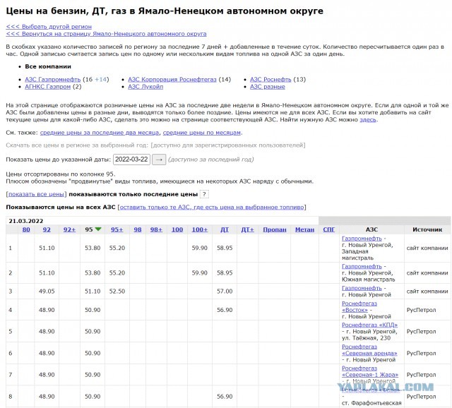This screenshot has width=452, height=408.
Task: Click 92 price 49.05 in row 3
Action: [47, 292]
